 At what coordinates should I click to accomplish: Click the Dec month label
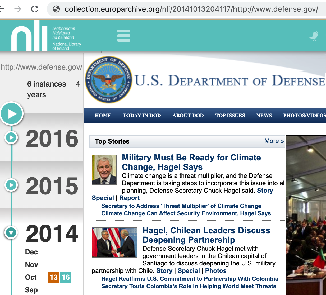point(31,252)
